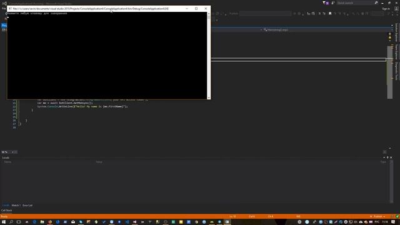
Task: Switch the taskbar input language indicator
Action: point(377,222)
